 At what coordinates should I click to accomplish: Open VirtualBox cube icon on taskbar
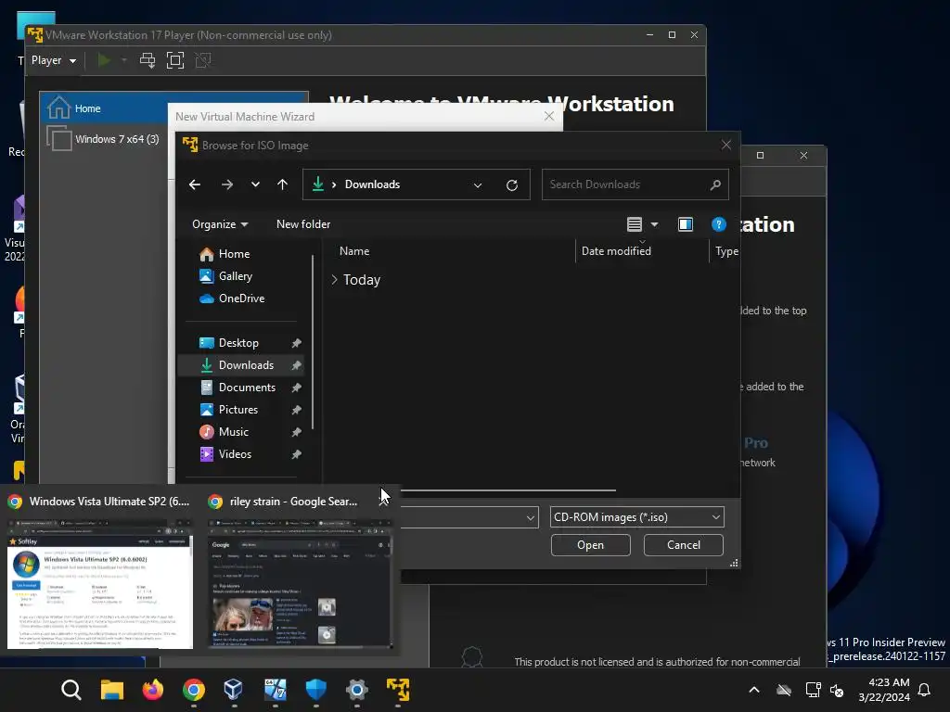233,690
